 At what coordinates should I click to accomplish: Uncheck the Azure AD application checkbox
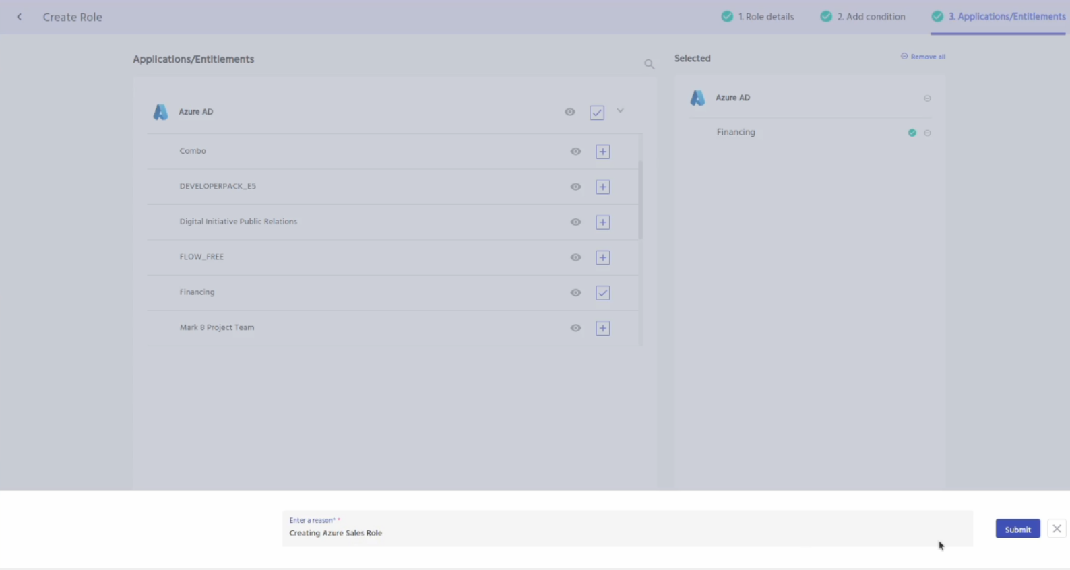[596, 113]
